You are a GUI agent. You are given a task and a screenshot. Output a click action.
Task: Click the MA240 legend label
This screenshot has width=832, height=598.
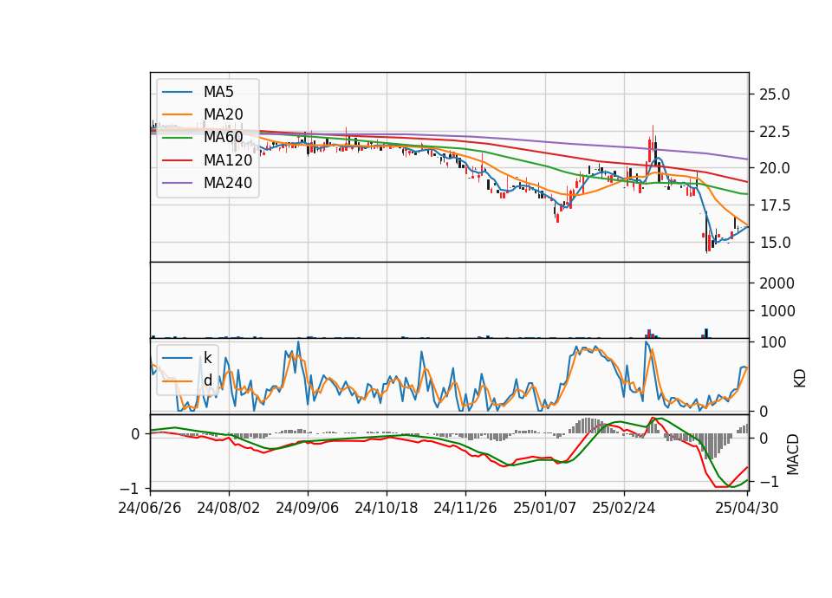click(228, 183)
